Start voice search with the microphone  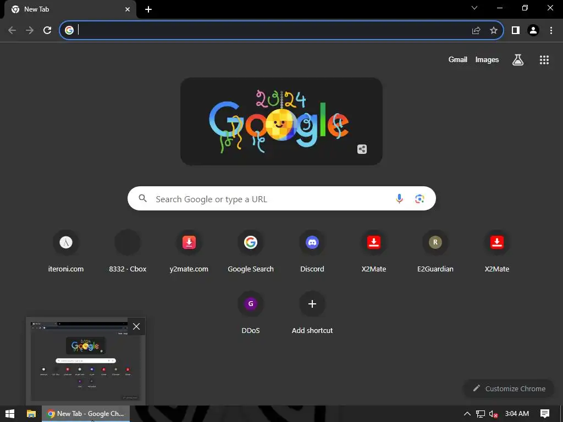(399, 198)
